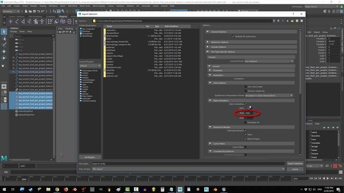Activate the Scale tool in toolbox
Image resolution: width=344 pixels, height=193 pixels.
3,65
